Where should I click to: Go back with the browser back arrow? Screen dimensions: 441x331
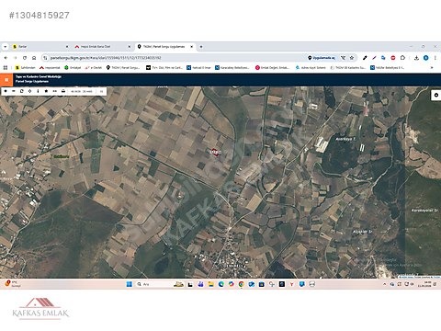tap(6, 58)
